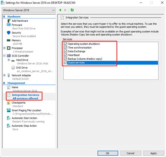Click '1 Virtual processor' text
This screenshot has width=166, height=157.
pyautogui.click(x=23, y=52)
